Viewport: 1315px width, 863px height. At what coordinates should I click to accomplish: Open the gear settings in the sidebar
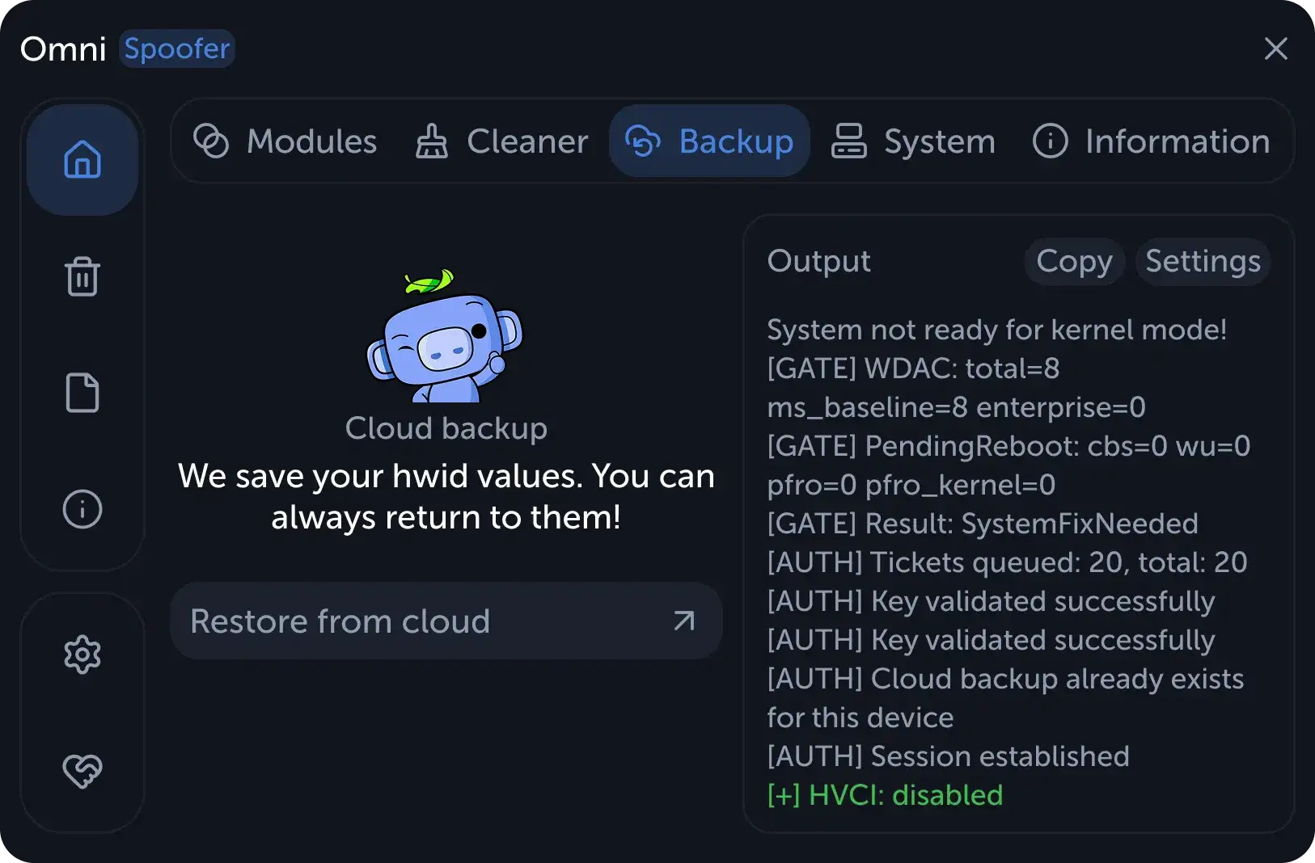[x=82, y=655]
